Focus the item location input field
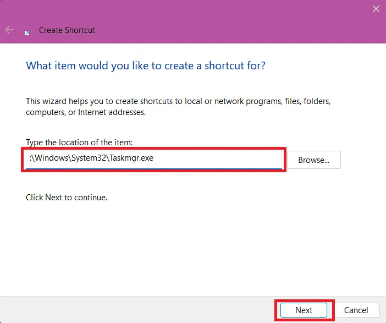 (x=154, y=160)
